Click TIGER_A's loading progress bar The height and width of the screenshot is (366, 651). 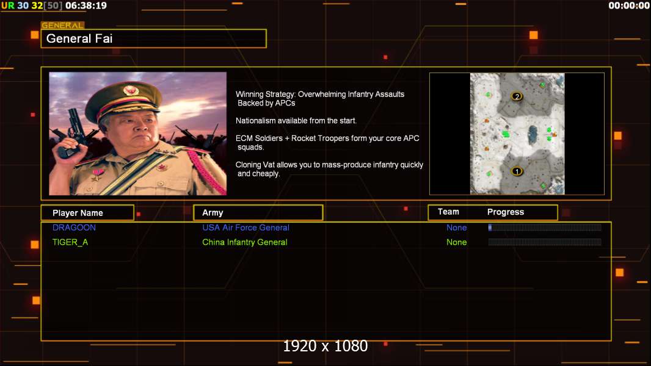click(545, 242)
